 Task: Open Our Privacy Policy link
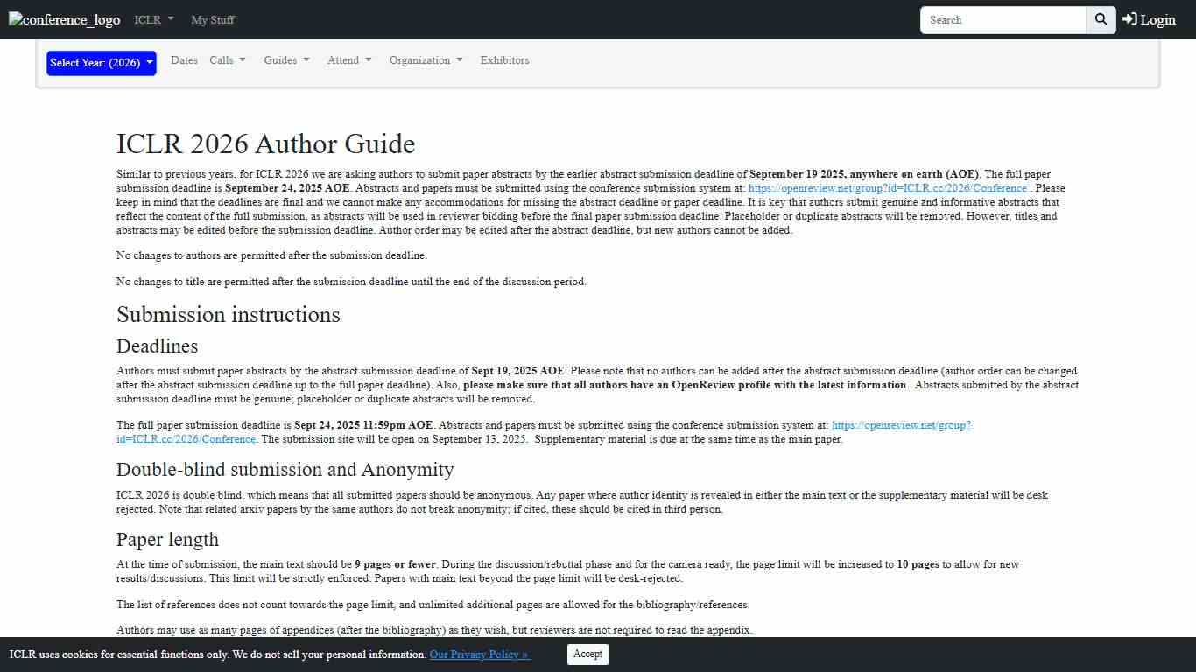pos(479,654)
